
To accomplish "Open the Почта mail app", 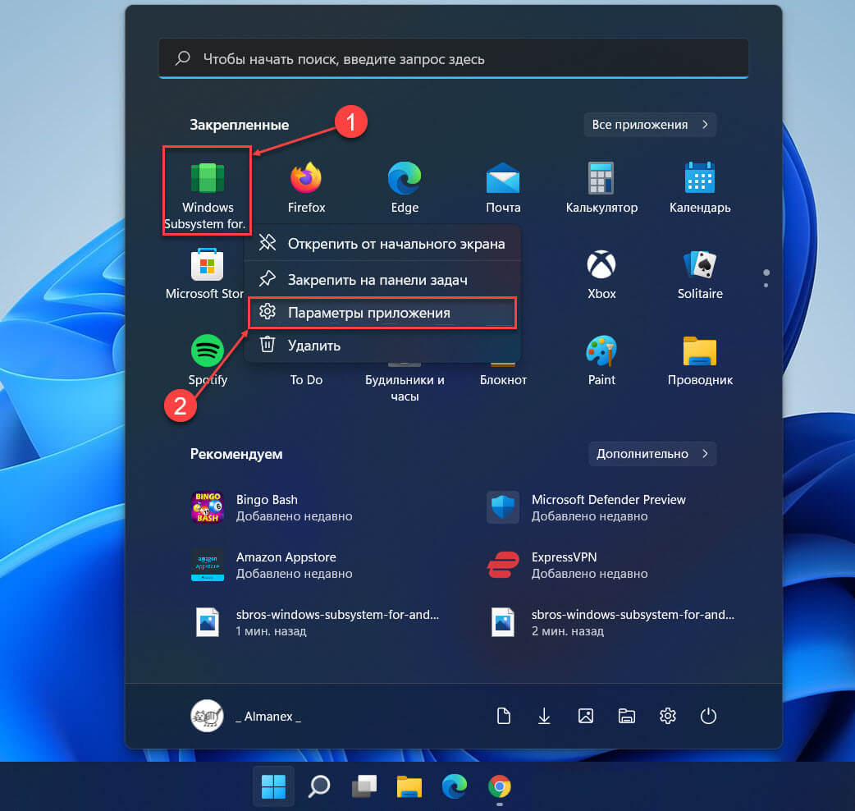I will (503, 188).
